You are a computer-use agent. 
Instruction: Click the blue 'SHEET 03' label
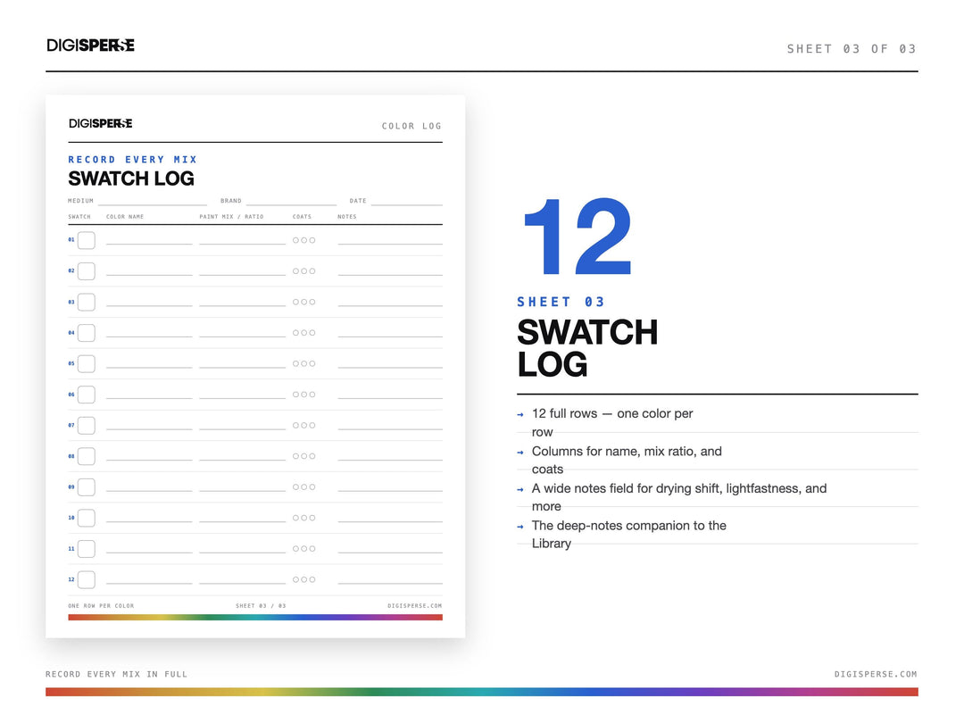(x=561, y=302)
